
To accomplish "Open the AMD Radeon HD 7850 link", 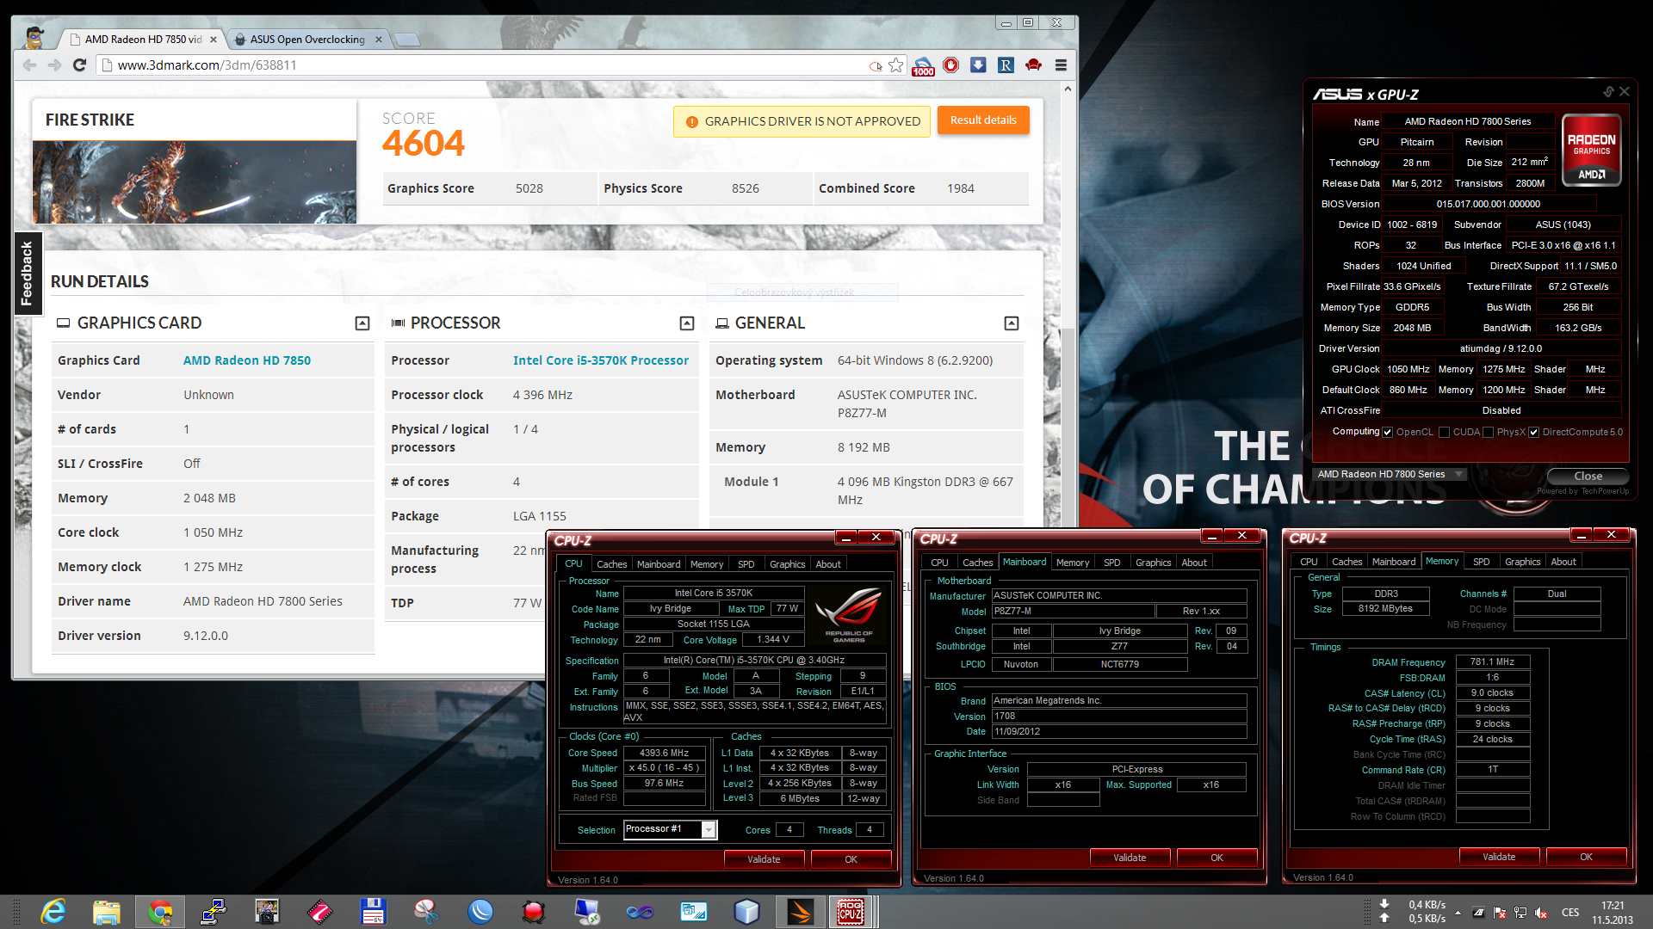I will pyautogui.click(x=247, y=360).
